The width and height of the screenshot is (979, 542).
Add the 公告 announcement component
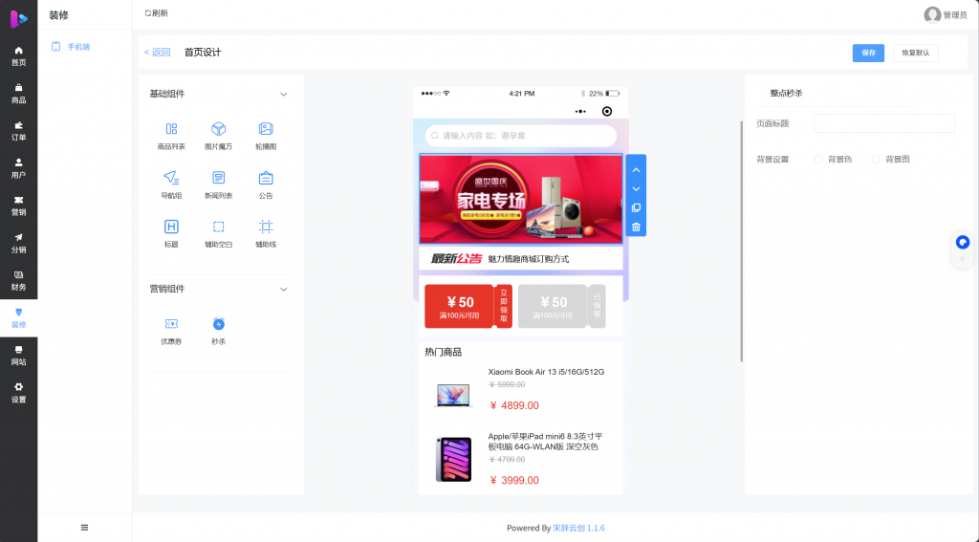(x=266, y=184)
